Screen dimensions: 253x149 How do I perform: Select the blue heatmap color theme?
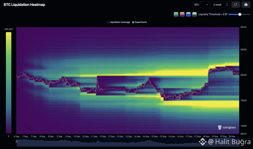point(188,14)
